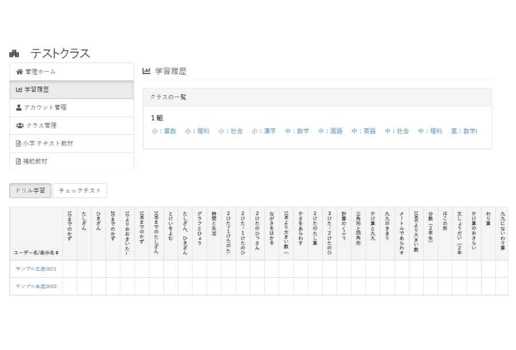Click the group icon beside クラス管理

coord(20,125)
